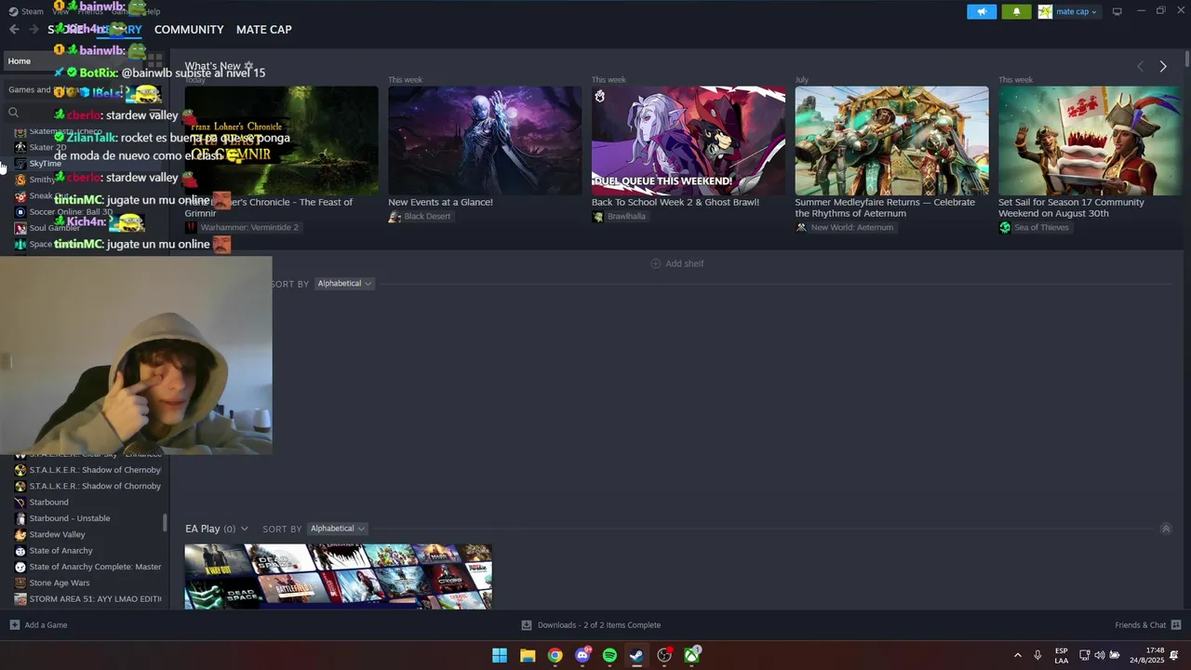Open the Steam announcements megaphone button
This screenshot has height=670, width=1191.
click(982, 11)
